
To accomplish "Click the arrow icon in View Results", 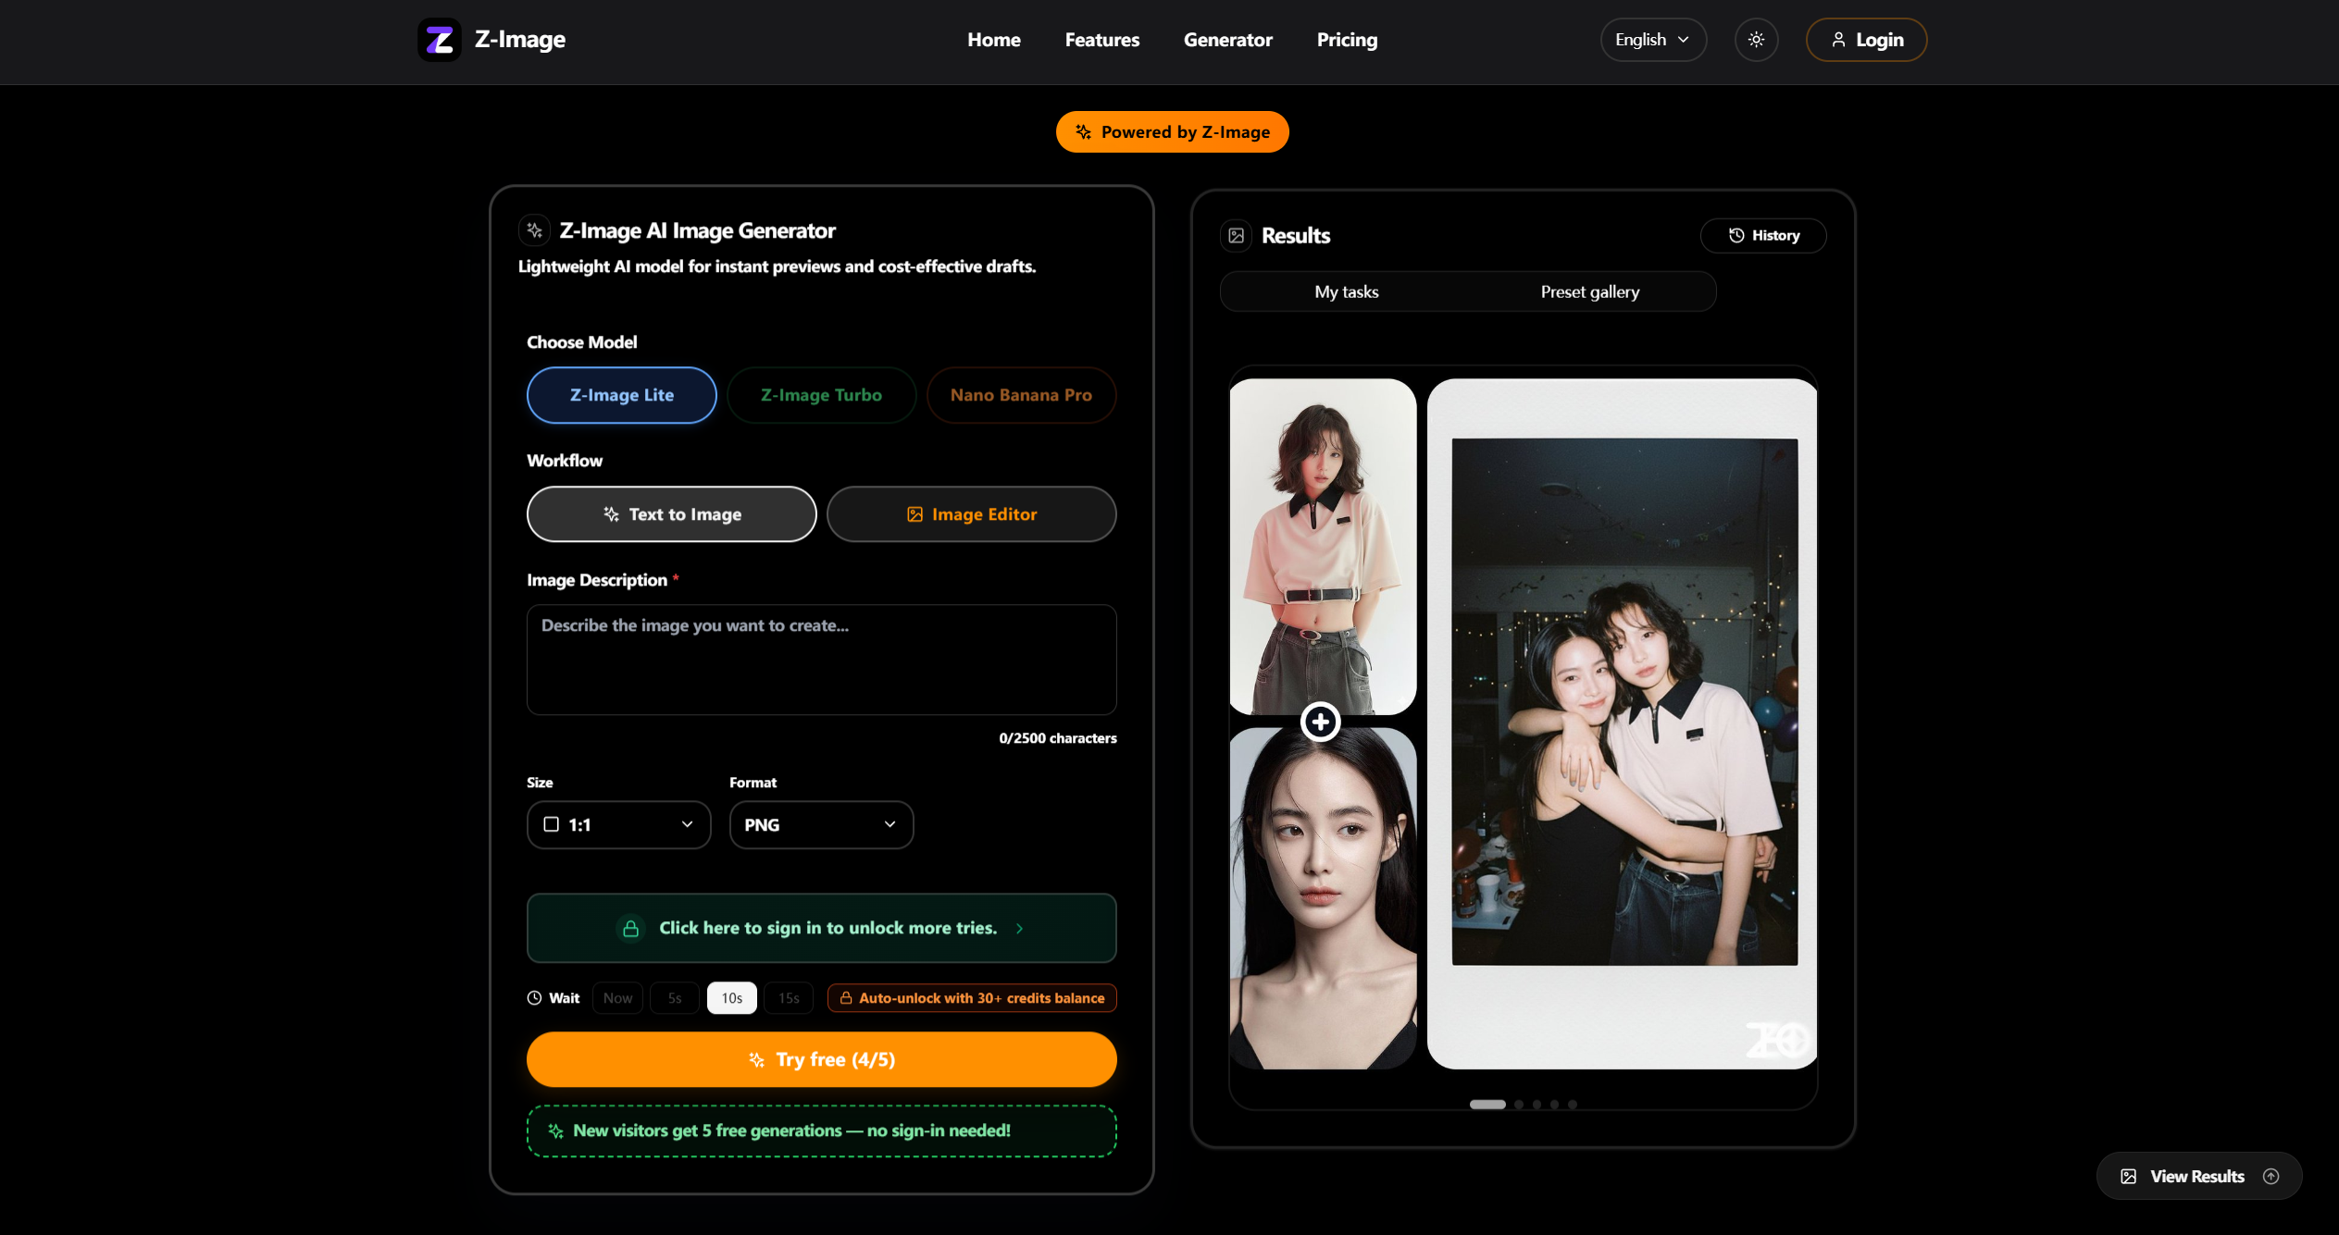I will click(2271, 1176).
